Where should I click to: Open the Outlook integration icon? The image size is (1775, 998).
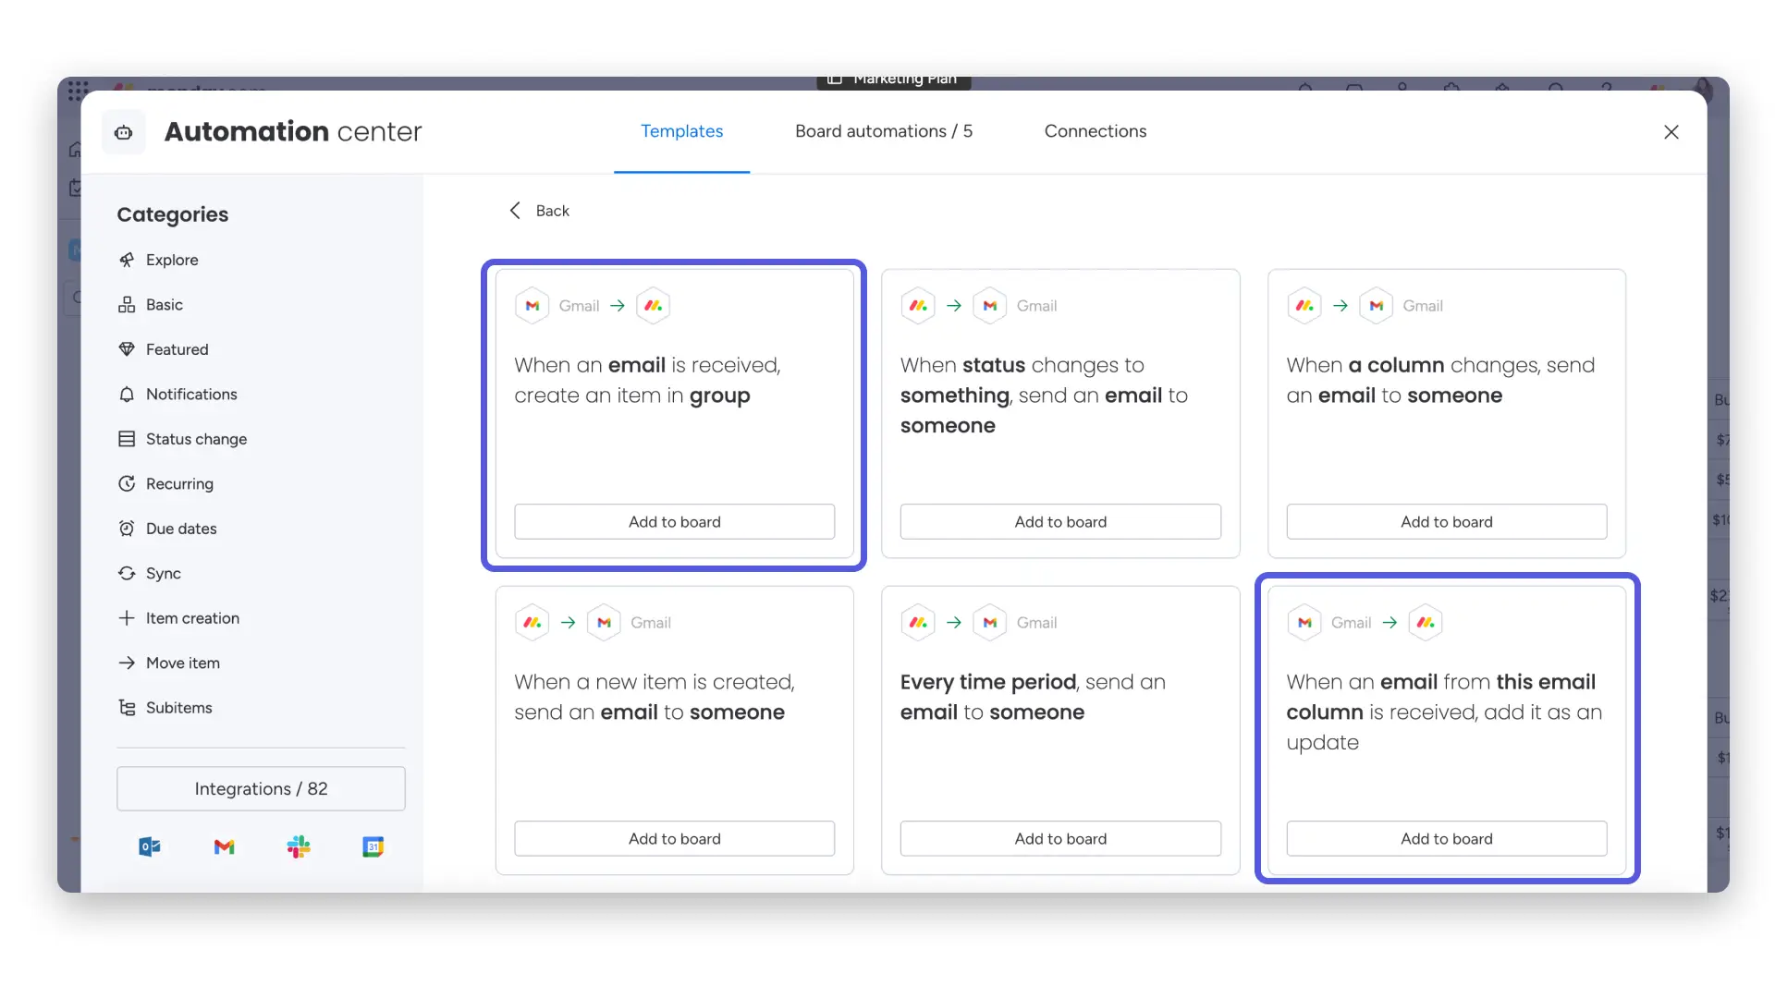coord(150,846)
